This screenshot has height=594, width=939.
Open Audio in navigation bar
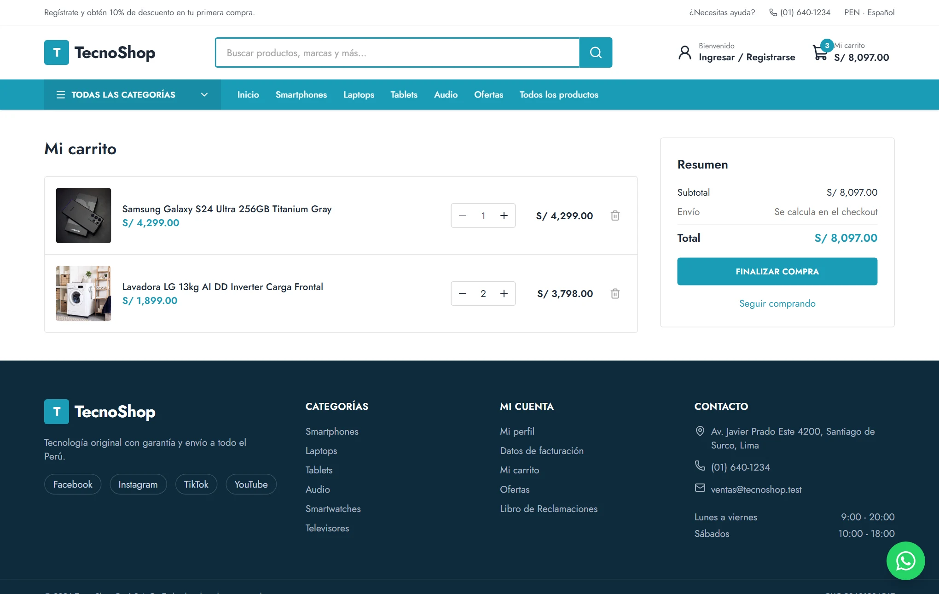pyautogui.click(x=446, y=94)
